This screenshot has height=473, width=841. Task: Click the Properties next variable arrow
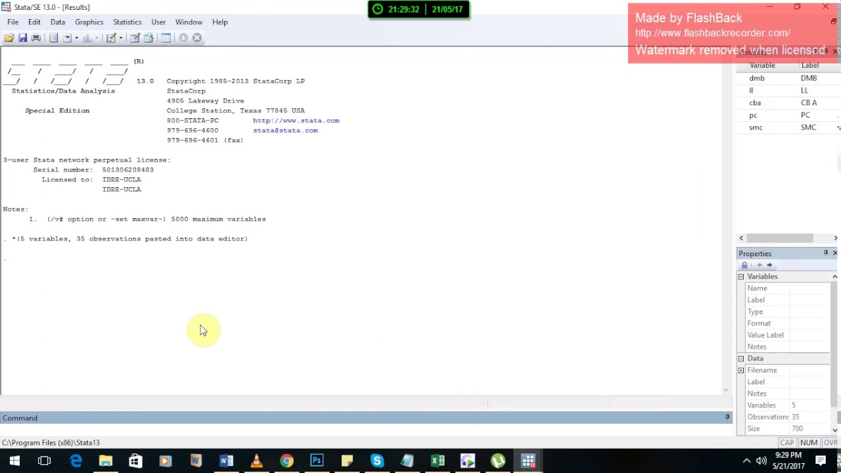(769, 265)
